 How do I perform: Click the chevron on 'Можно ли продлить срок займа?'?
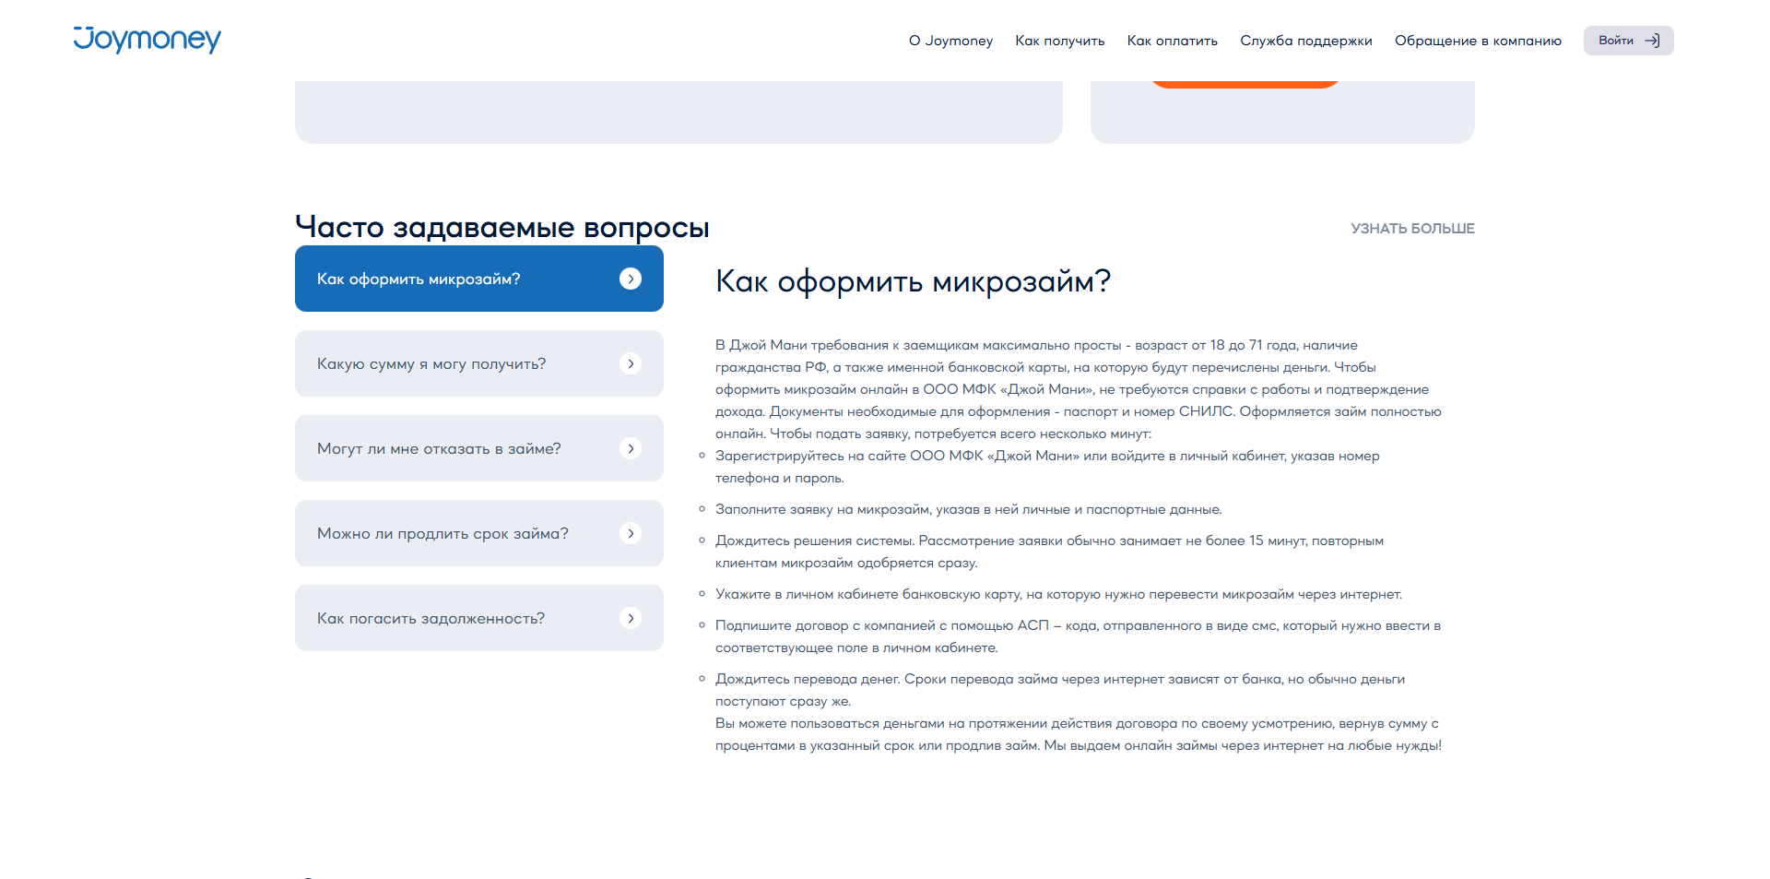point(631,533)
